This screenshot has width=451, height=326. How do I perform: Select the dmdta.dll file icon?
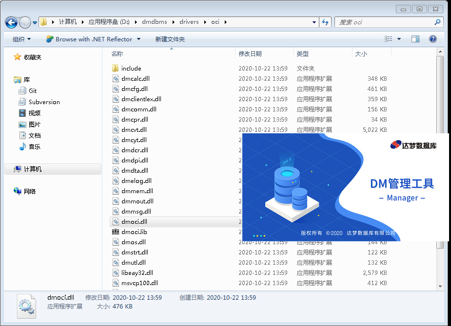(116, 170)
